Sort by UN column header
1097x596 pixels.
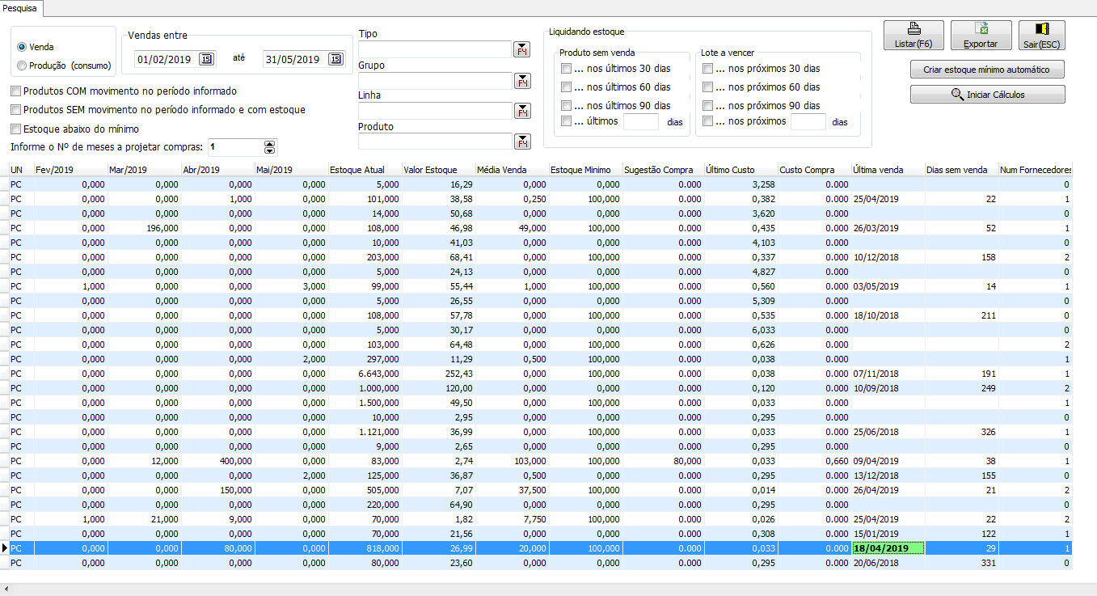[x=21, y=170]
